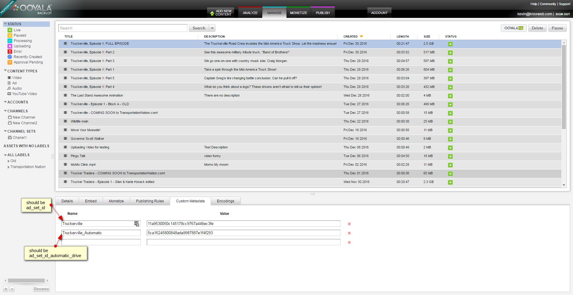
Task: Collapse the CHANNELS section
Action: pos(5,111)
